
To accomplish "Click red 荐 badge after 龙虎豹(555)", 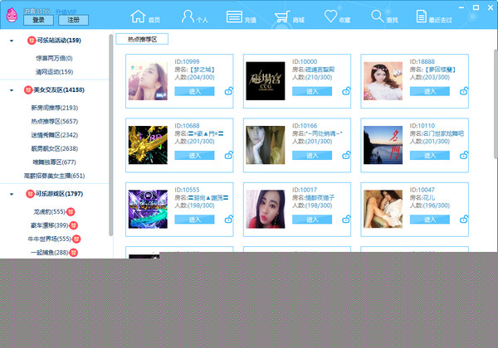I will tap(71, 211).
